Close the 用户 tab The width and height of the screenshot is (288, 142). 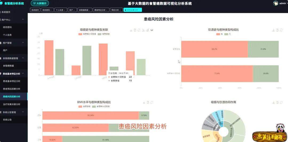(x=74, y=10)
